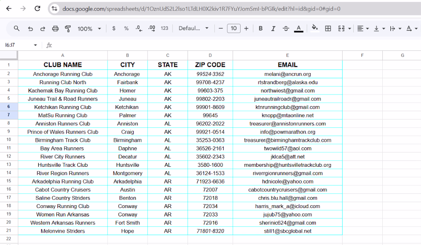Open the Default font dropdown
The image size is (421, 245).
tap(193, 28)
